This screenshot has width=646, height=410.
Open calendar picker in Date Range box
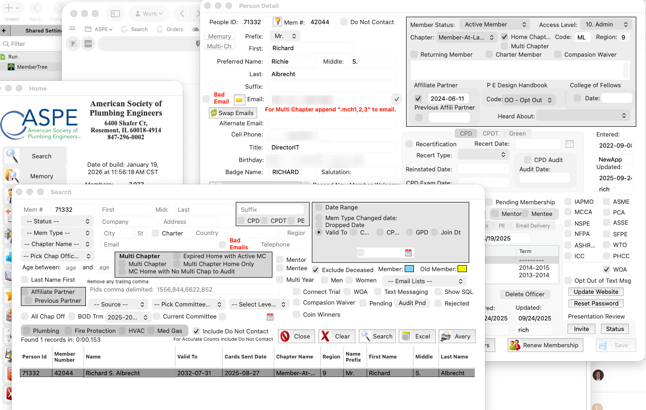[x=408, y=253]
